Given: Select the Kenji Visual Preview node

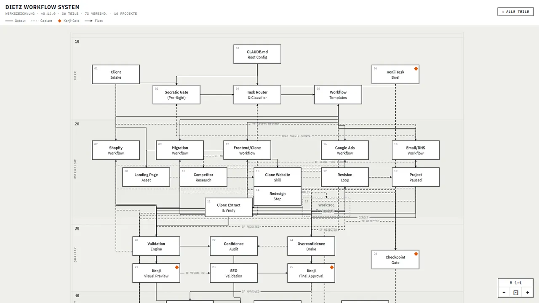Looking at the screenshot, I should tap(156, 273).
